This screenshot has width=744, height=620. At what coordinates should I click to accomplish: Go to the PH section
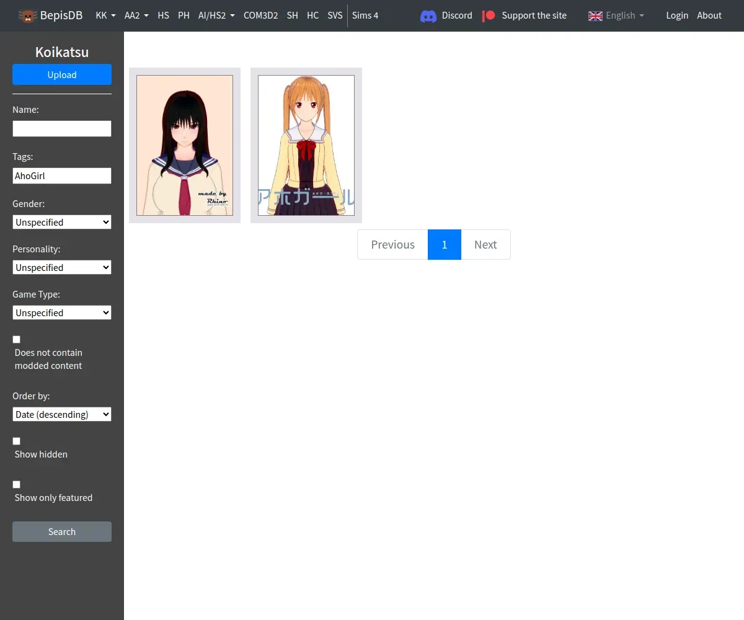pos(184,15)
